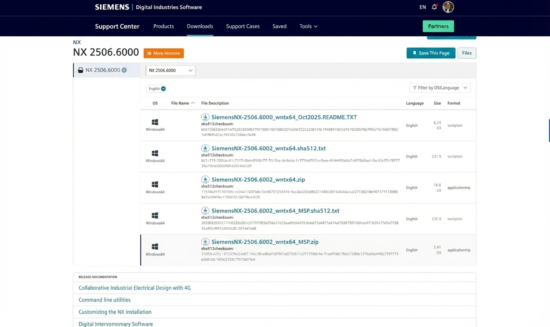
Task: Click the download icon for README.TXT file
Action: click(x=205, y=117)
